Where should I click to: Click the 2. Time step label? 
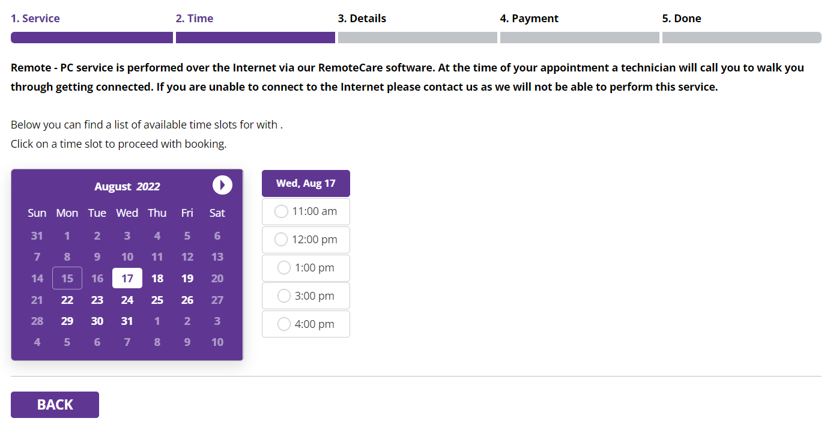(195, 19)
